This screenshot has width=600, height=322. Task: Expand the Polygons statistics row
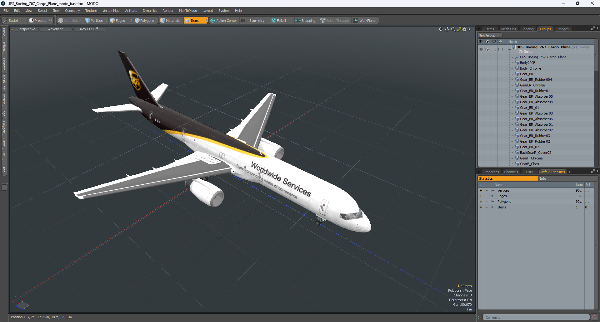point(492,202)
